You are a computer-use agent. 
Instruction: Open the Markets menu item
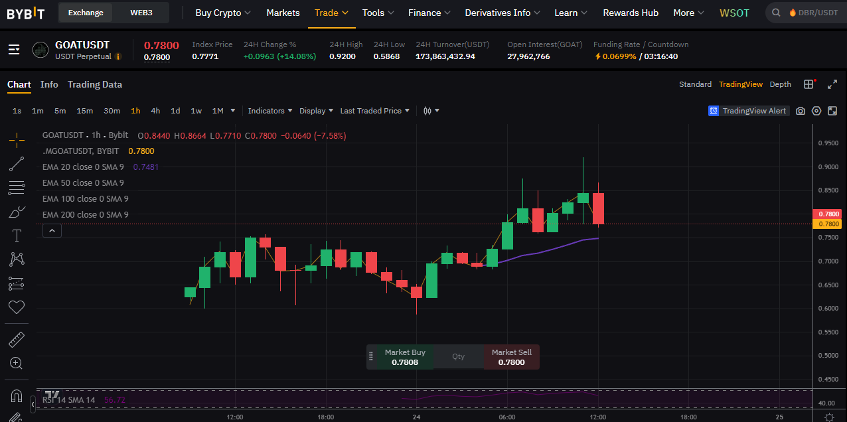(x=283, y=13)
